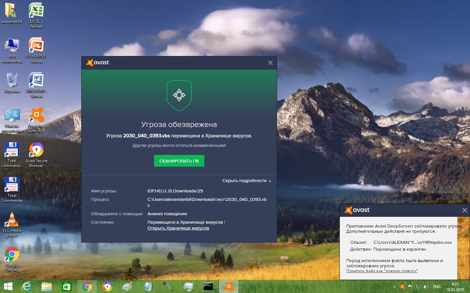The image size is (470, 293).
Task: Open the command prompt taskbar icon
Action: (208, 286)
